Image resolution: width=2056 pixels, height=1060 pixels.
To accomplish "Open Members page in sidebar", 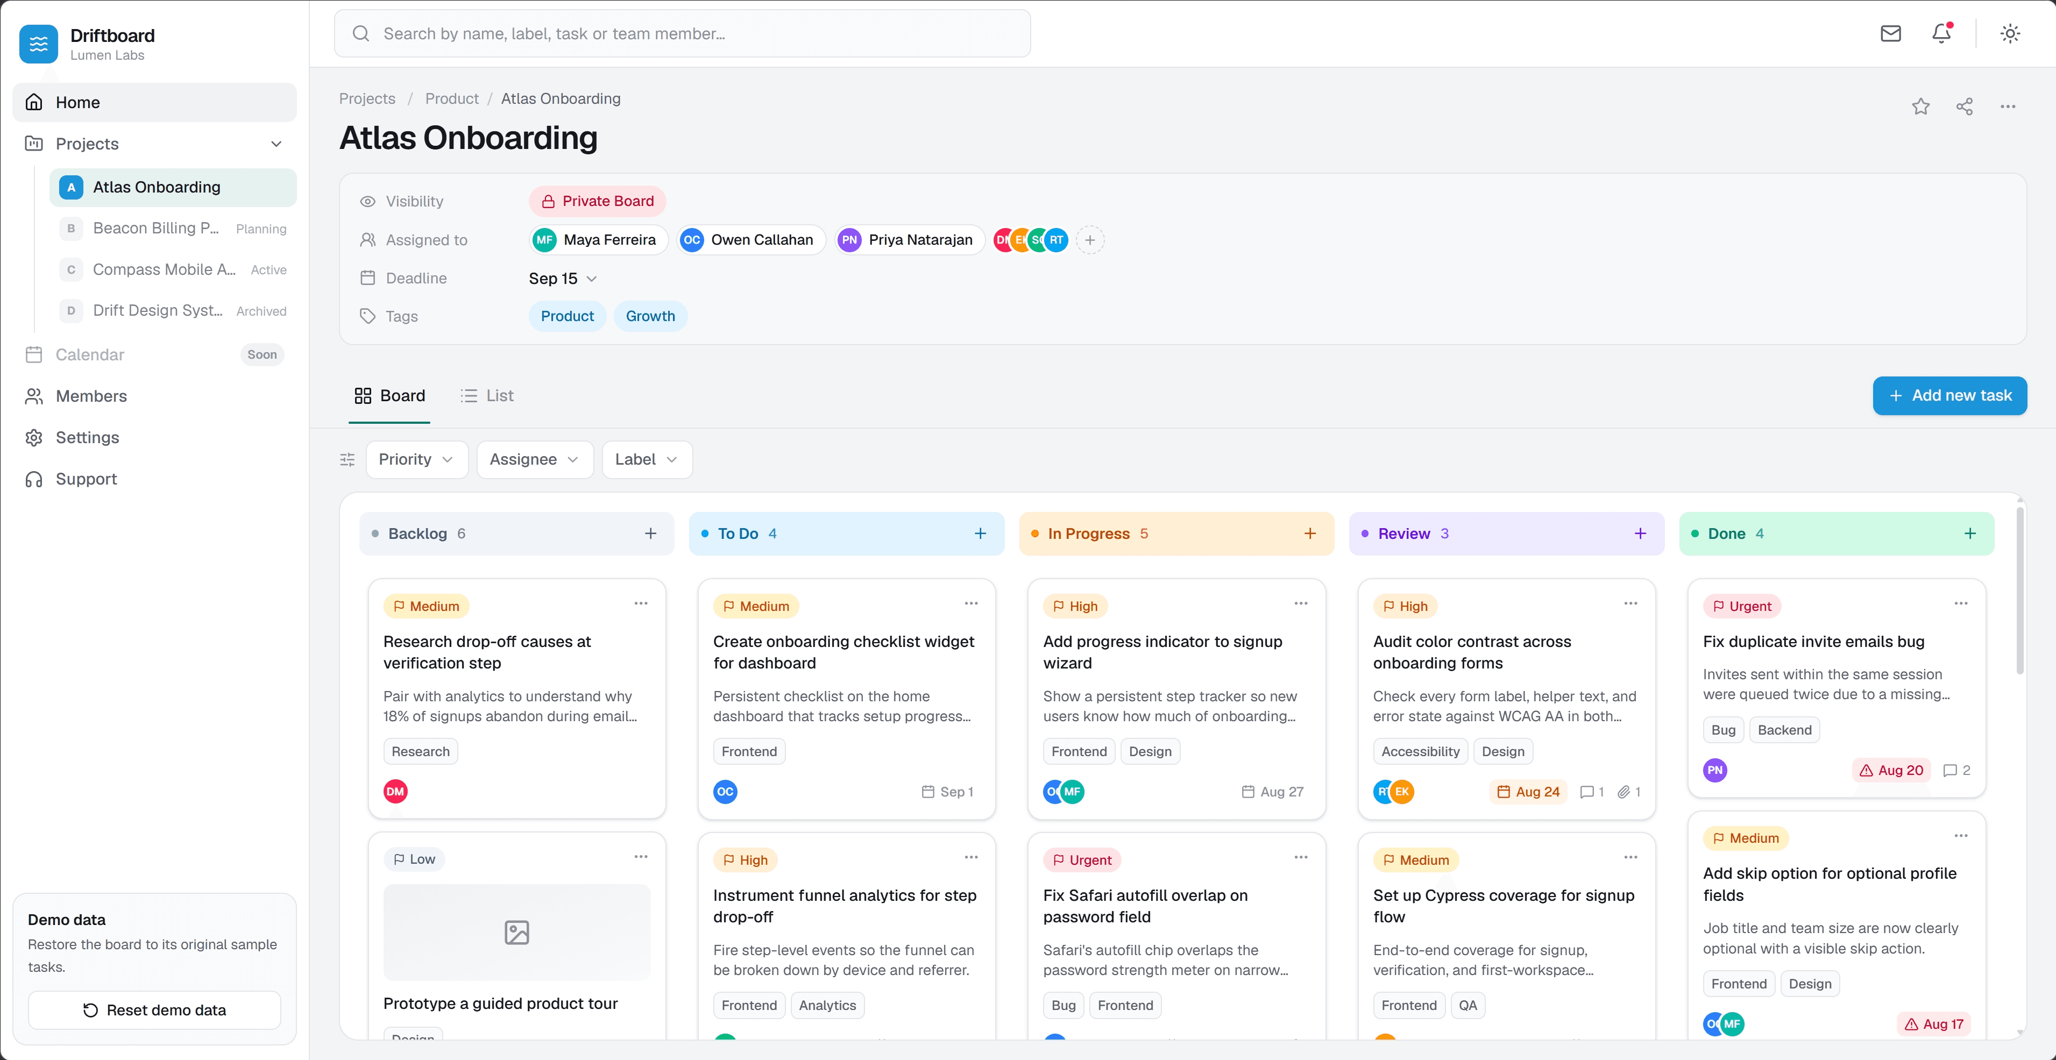I will point(154,396).
